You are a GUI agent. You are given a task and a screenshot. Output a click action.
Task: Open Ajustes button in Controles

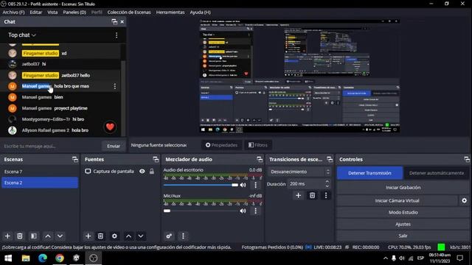pyautogui.click(x=403, y=224)
